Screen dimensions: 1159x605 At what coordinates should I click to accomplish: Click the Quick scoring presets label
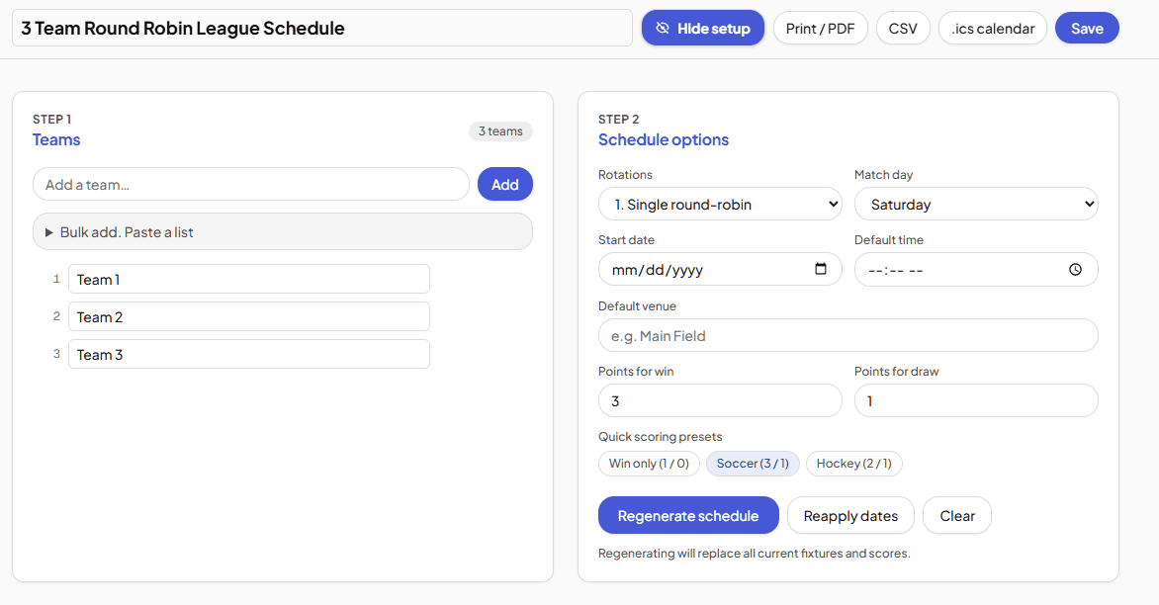coord(660,437)
